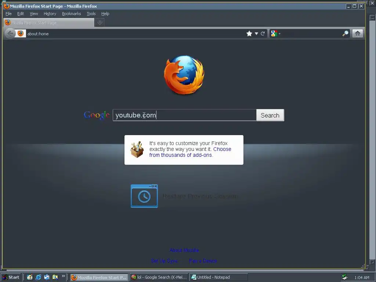Open the Help menu

click(105, 14)
